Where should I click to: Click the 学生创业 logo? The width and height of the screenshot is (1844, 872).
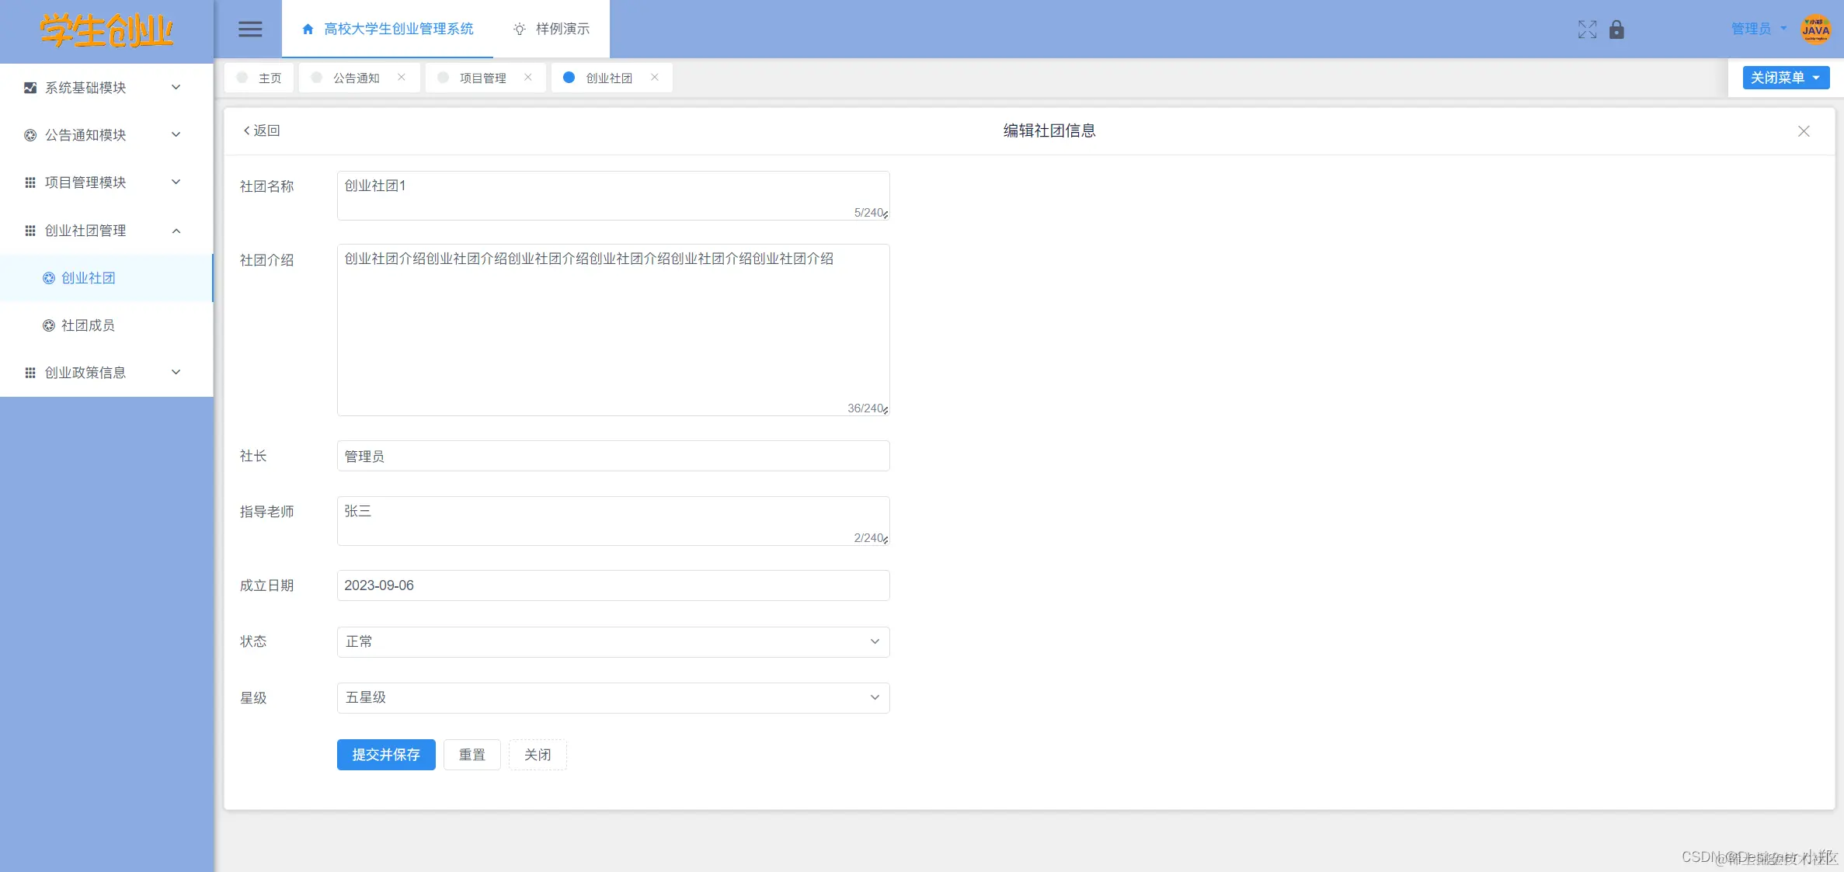click(106, 31)
